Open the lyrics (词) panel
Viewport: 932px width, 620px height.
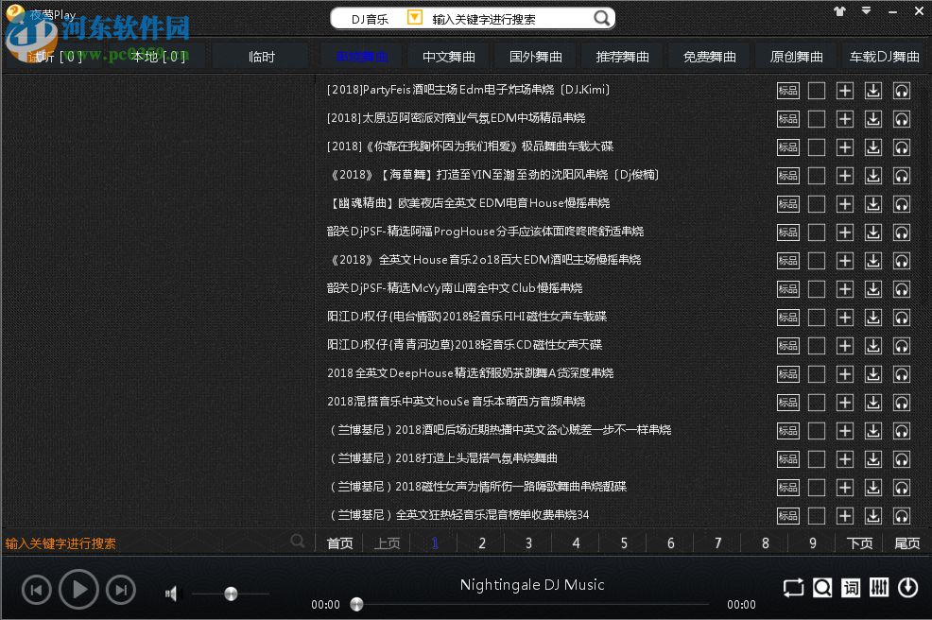tap(850, 587)
